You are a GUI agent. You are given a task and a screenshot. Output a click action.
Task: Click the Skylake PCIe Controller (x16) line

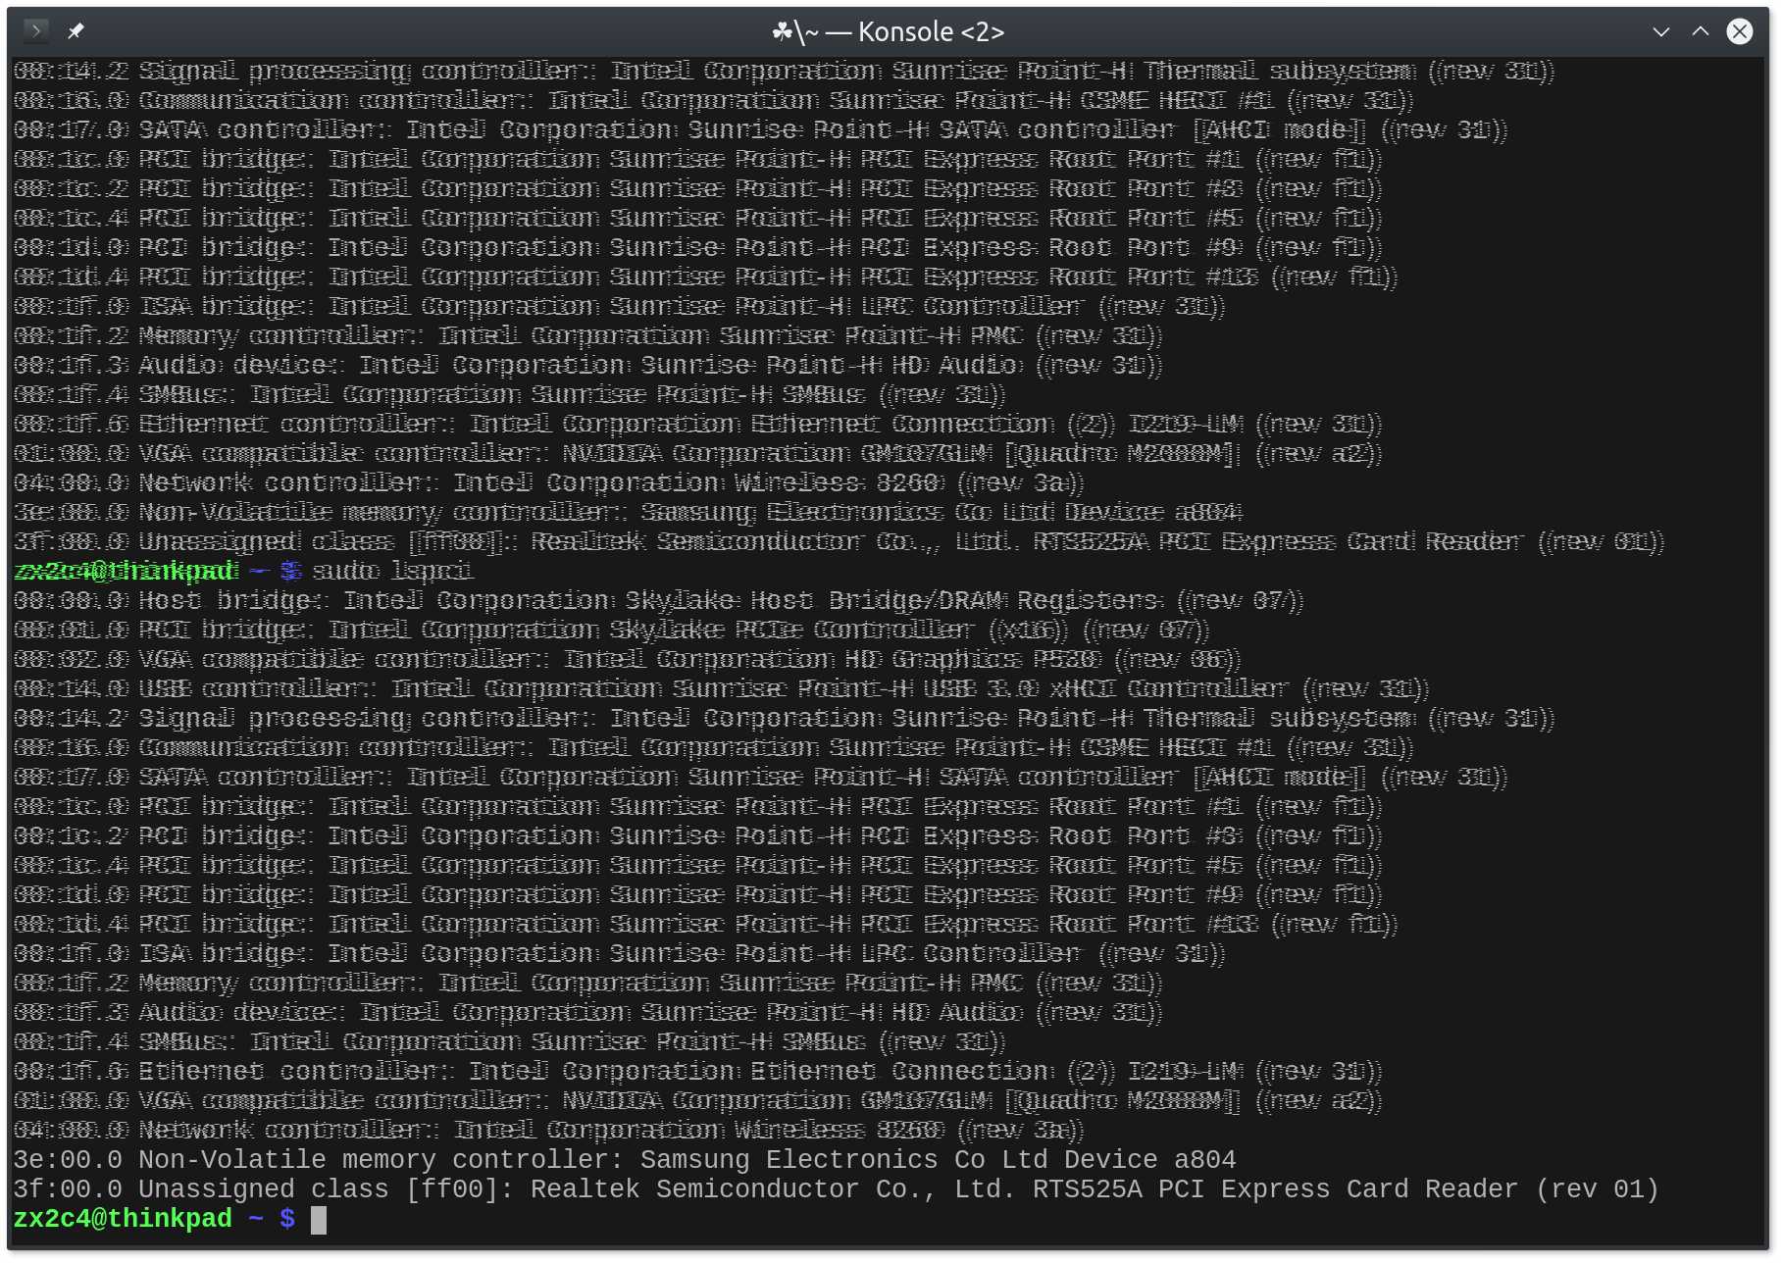coord(610,630)
